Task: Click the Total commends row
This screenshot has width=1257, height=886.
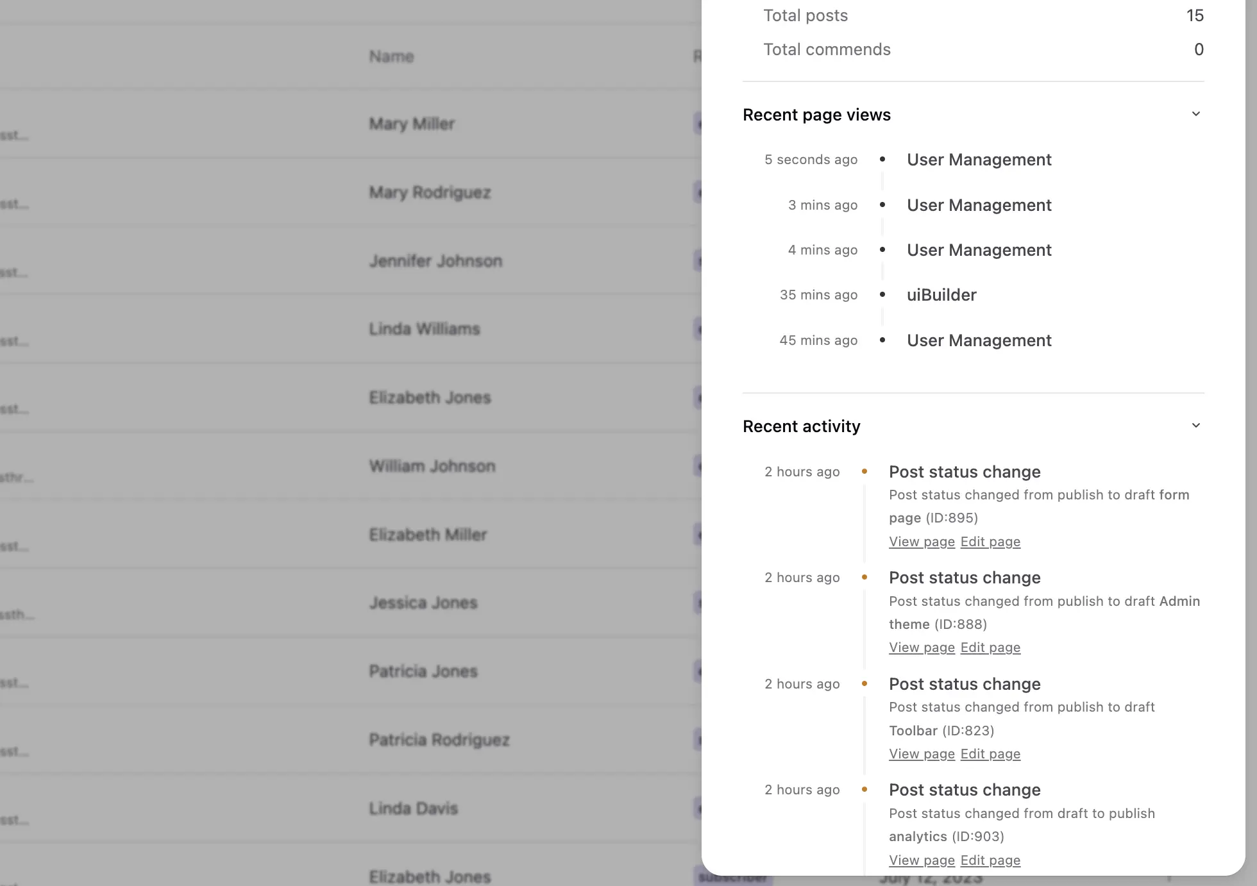Action: coord(827,49)
